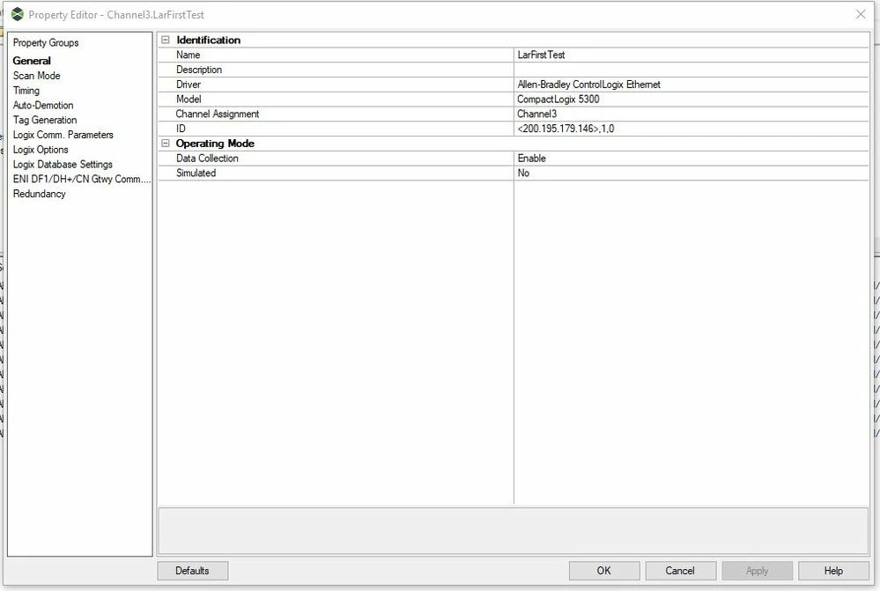Open the Data Collection value Enable
The image size is (880, 591).
691,159
